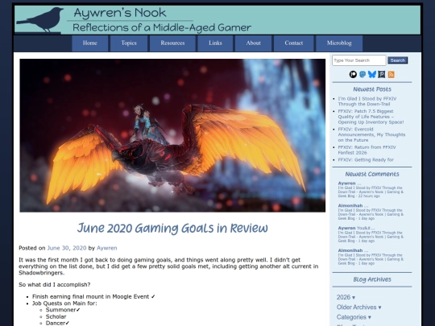Open post FFXIV: Patch 7.5 Biggest Quality of Life

(x=371, y=117)
